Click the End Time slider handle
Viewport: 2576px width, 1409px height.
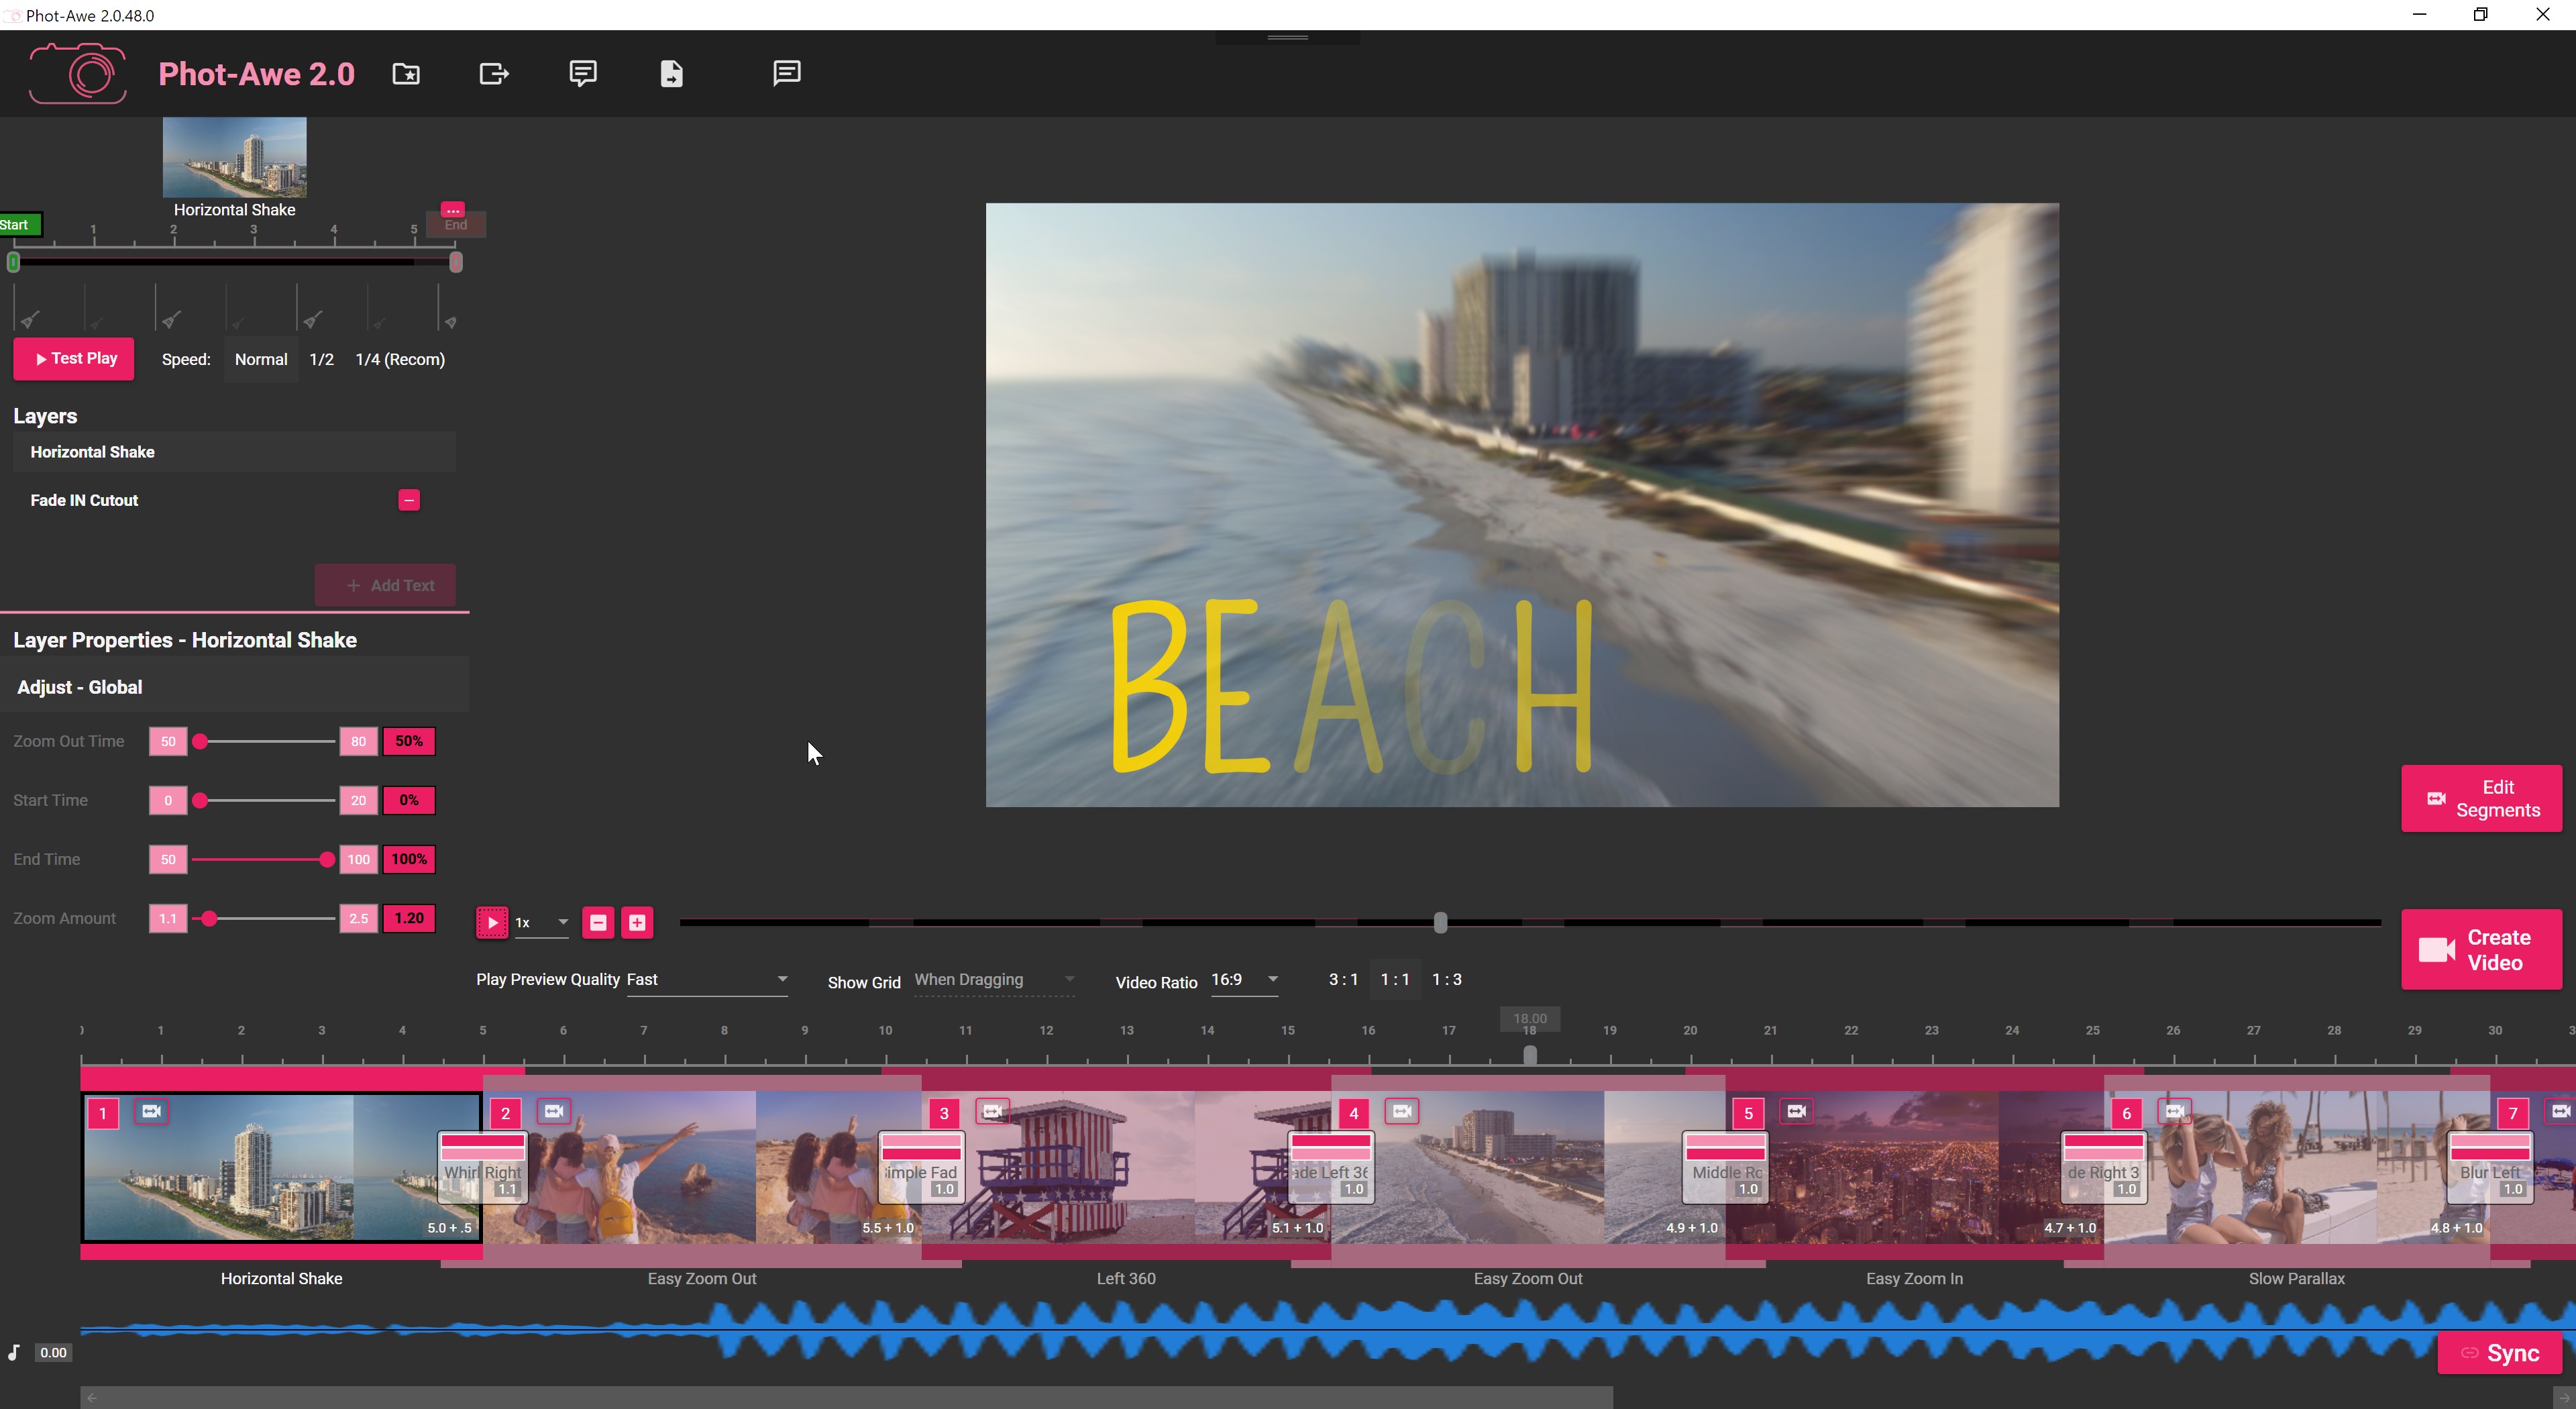coord(327,859)
